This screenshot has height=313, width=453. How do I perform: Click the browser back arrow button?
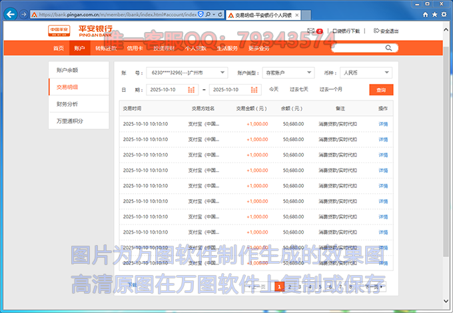click(11, 13)
